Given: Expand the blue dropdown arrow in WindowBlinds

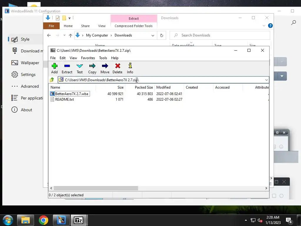Looking at the screenshot, I should [282, 76].
